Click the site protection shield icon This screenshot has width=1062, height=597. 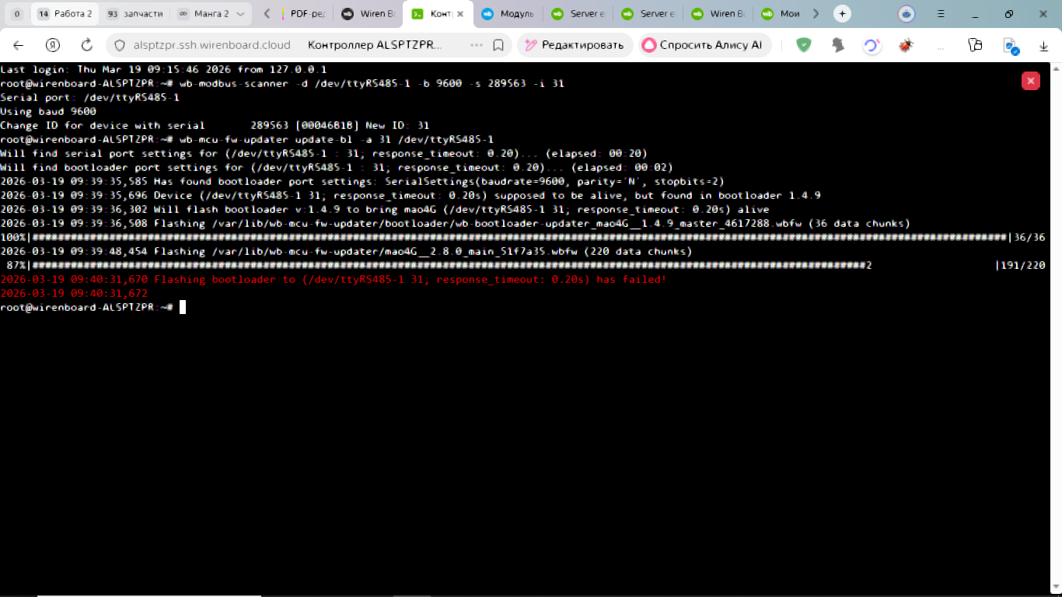click(120, 45)
